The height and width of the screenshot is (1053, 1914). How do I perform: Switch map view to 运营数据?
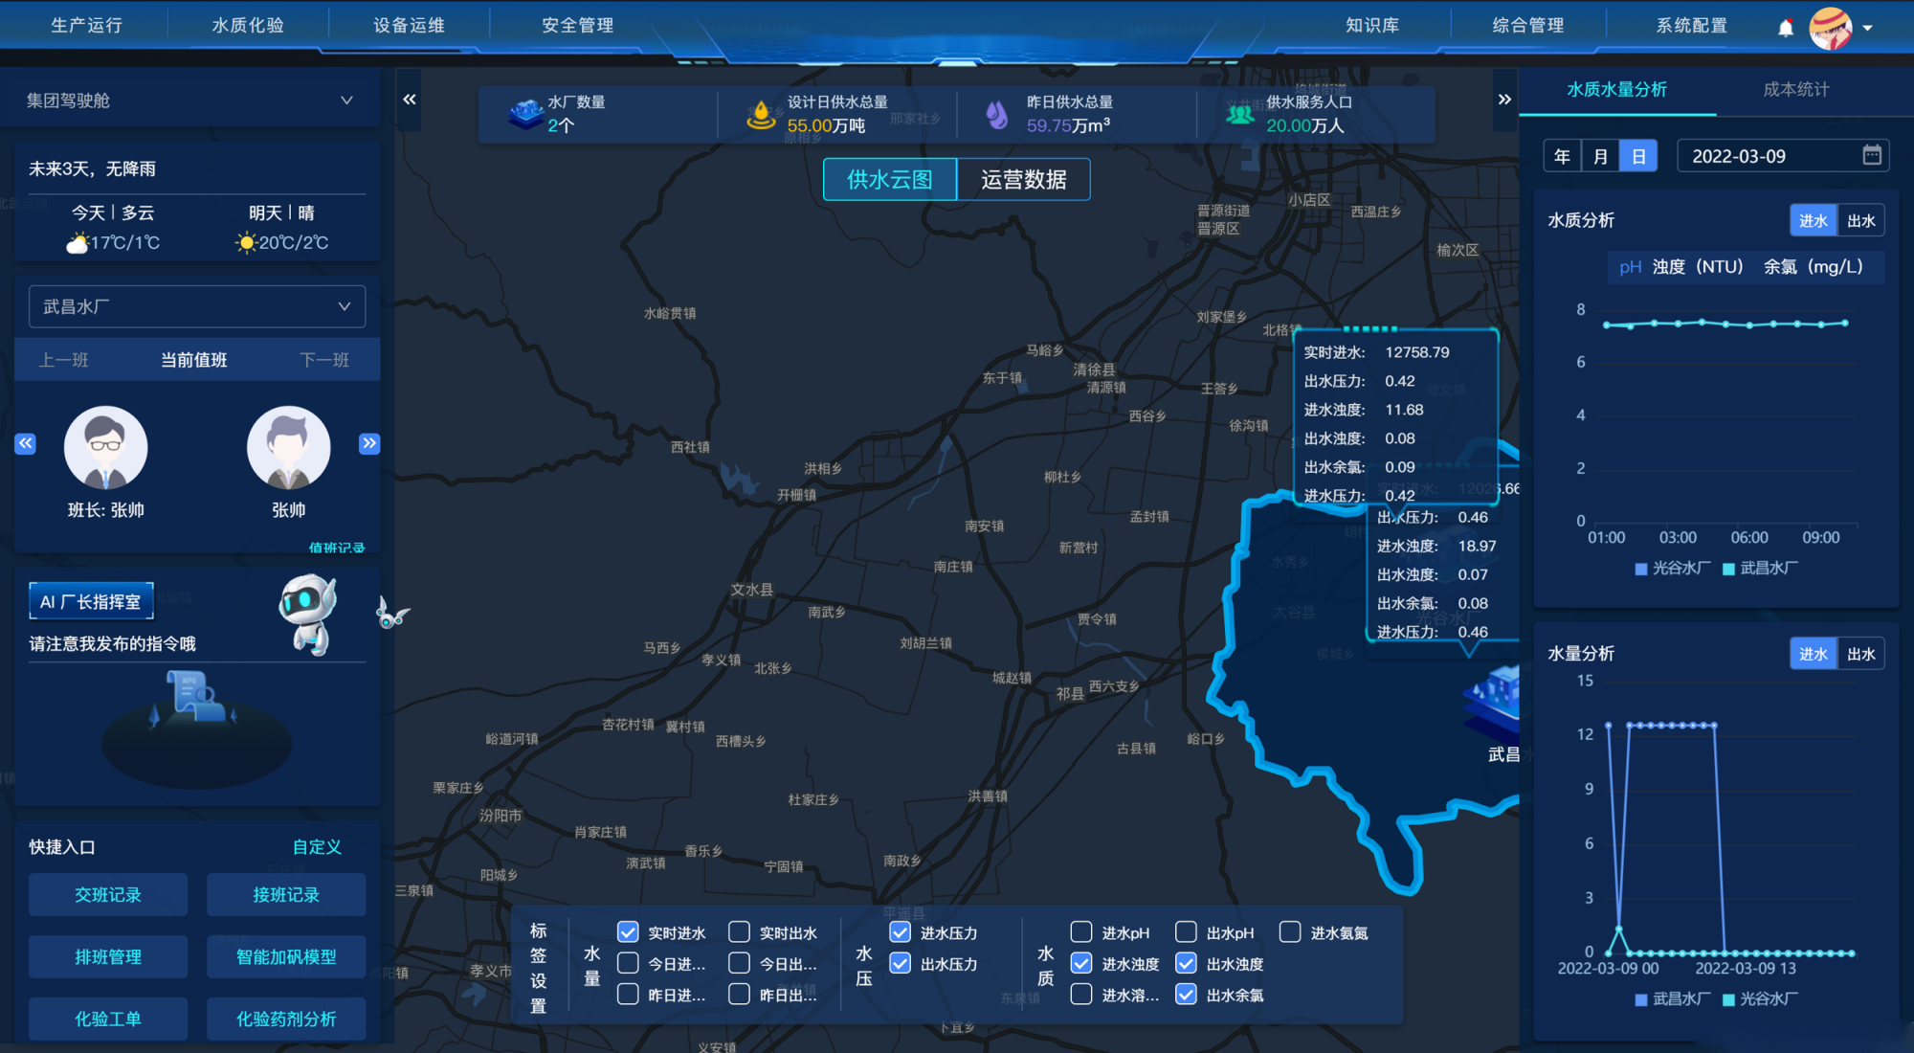coord(1023,180)
